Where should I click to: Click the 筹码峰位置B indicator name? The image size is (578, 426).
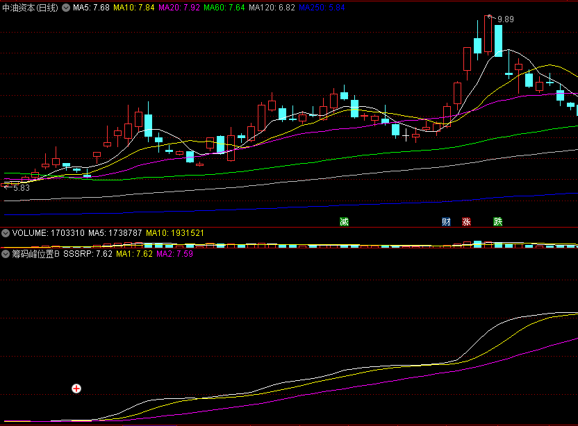(x=35, y=254)
